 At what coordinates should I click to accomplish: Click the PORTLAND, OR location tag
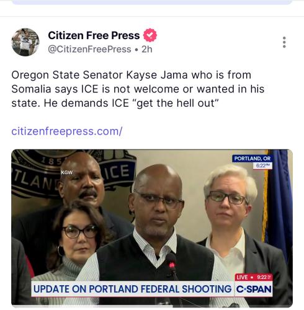pos(253,159)
